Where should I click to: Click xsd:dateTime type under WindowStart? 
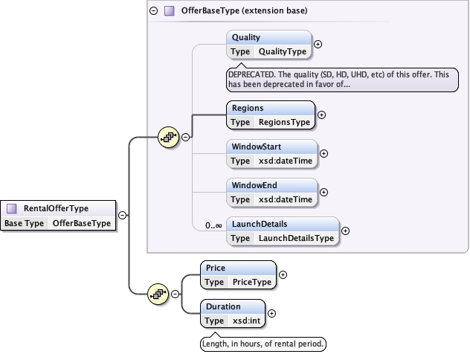(286, 161)
